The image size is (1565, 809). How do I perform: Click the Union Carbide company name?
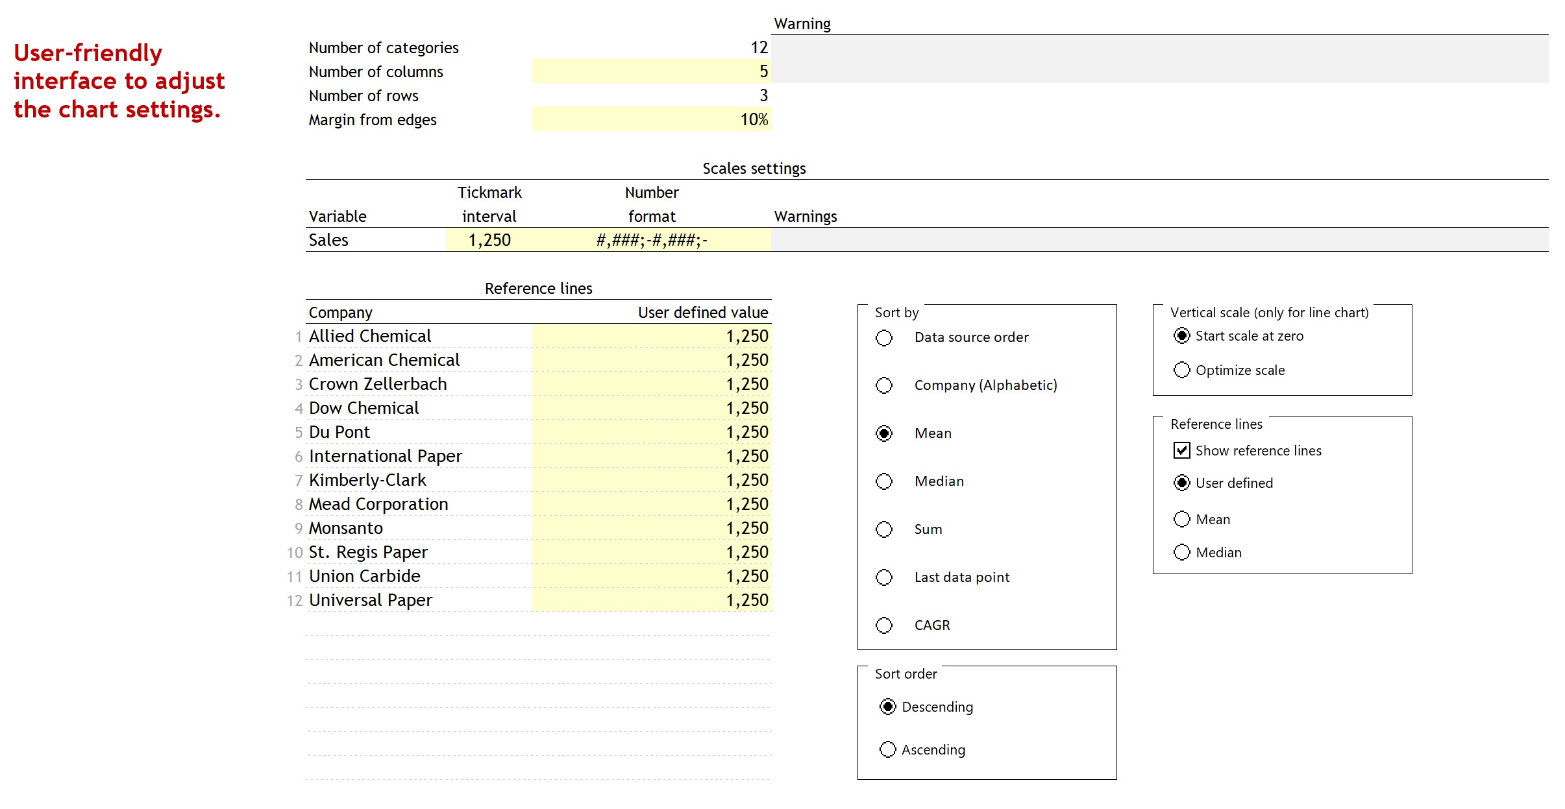click(365, 576)
